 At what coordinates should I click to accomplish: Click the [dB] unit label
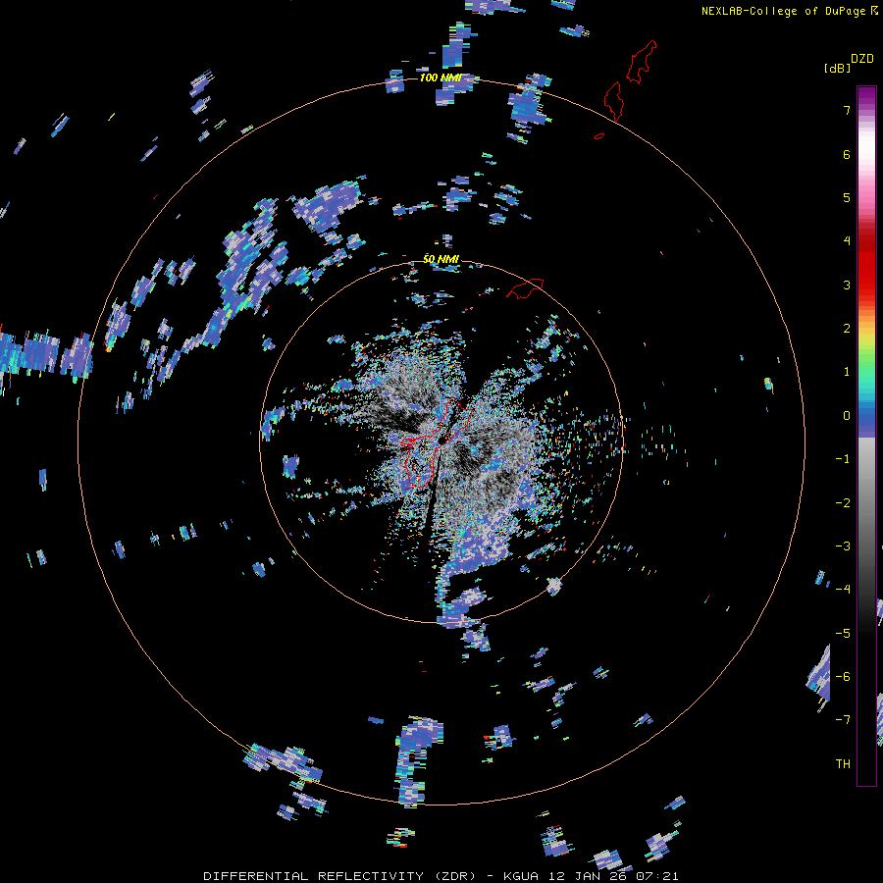(838, 69)
